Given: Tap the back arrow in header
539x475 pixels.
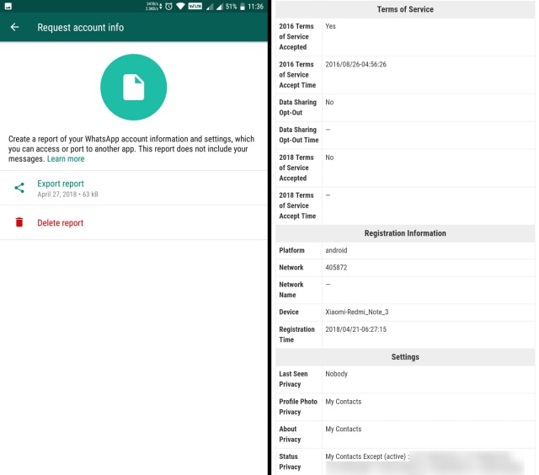Looking at the screenshot, I should [x=14, y=27].
